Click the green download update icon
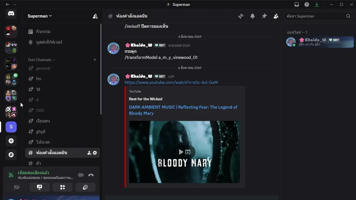Screen dimensions: 356x200 tap(317, 4)
